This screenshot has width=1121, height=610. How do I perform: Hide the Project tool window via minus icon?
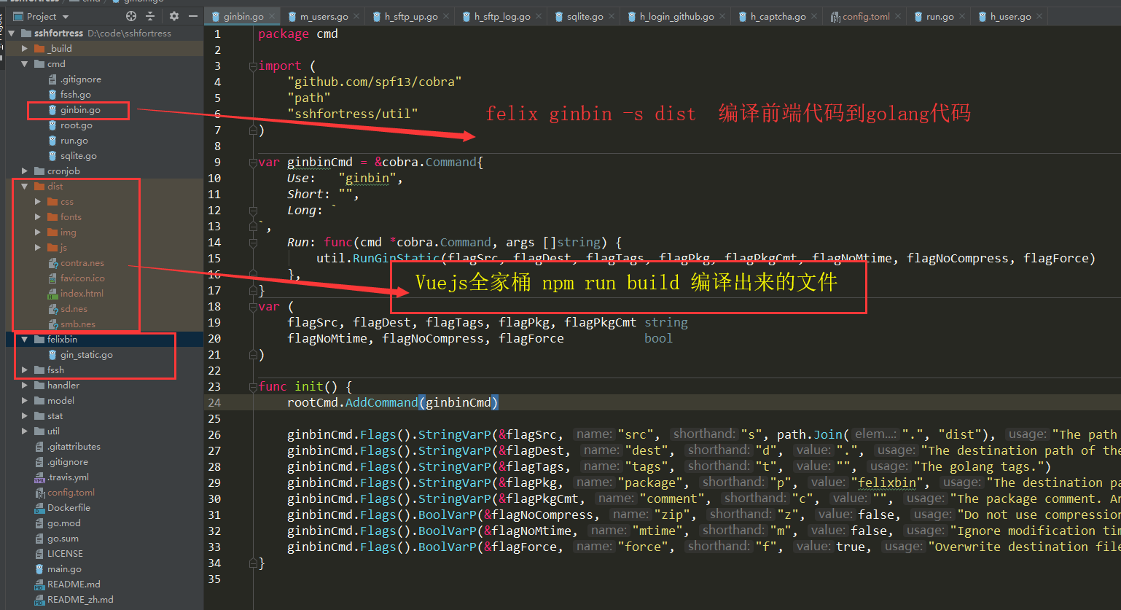click(193, 16)
